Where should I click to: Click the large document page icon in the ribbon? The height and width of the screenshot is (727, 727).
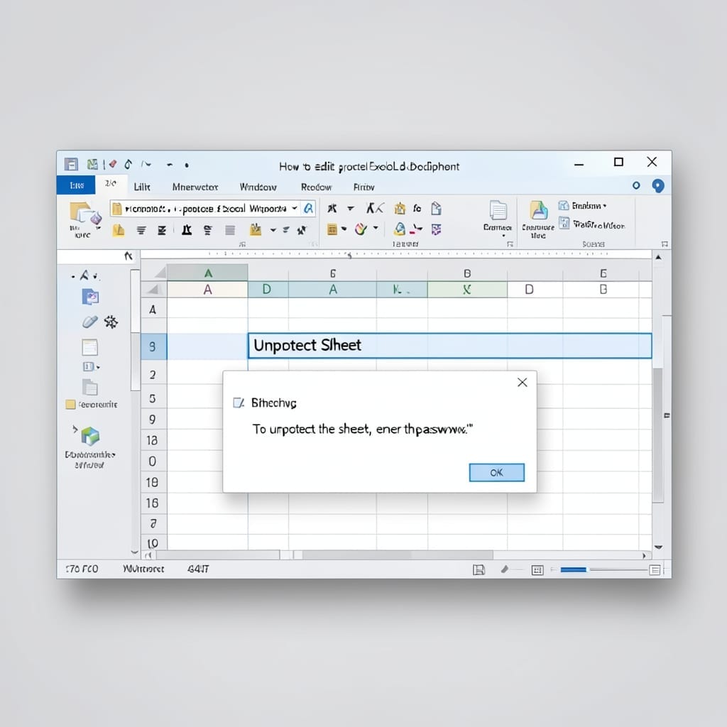click(498, 211)
